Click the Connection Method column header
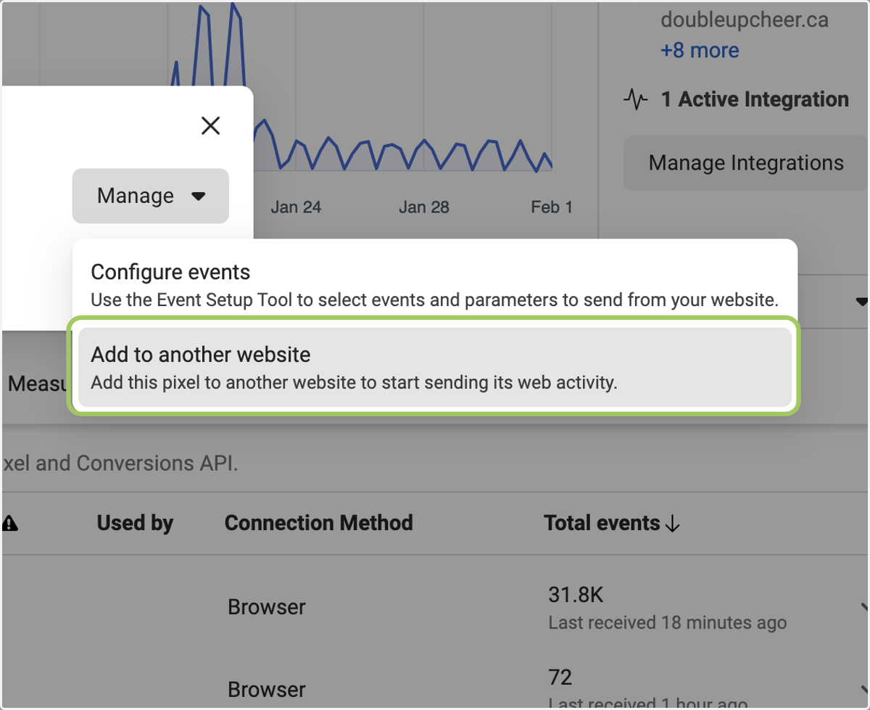 (319, 523)
